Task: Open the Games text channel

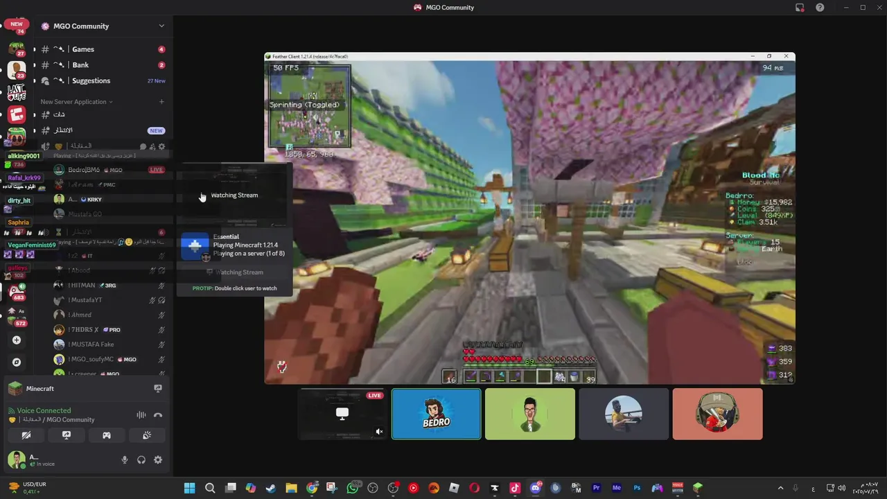Action: click(x=103, y=49)
